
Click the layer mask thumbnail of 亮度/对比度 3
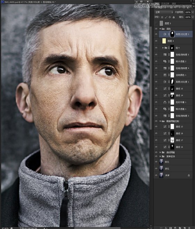[172, 34]
